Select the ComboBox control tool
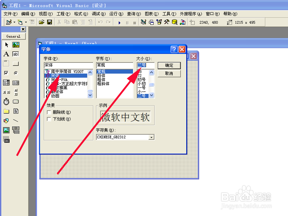Viewport: 288px width, 216px height. [x=6, y=83]
